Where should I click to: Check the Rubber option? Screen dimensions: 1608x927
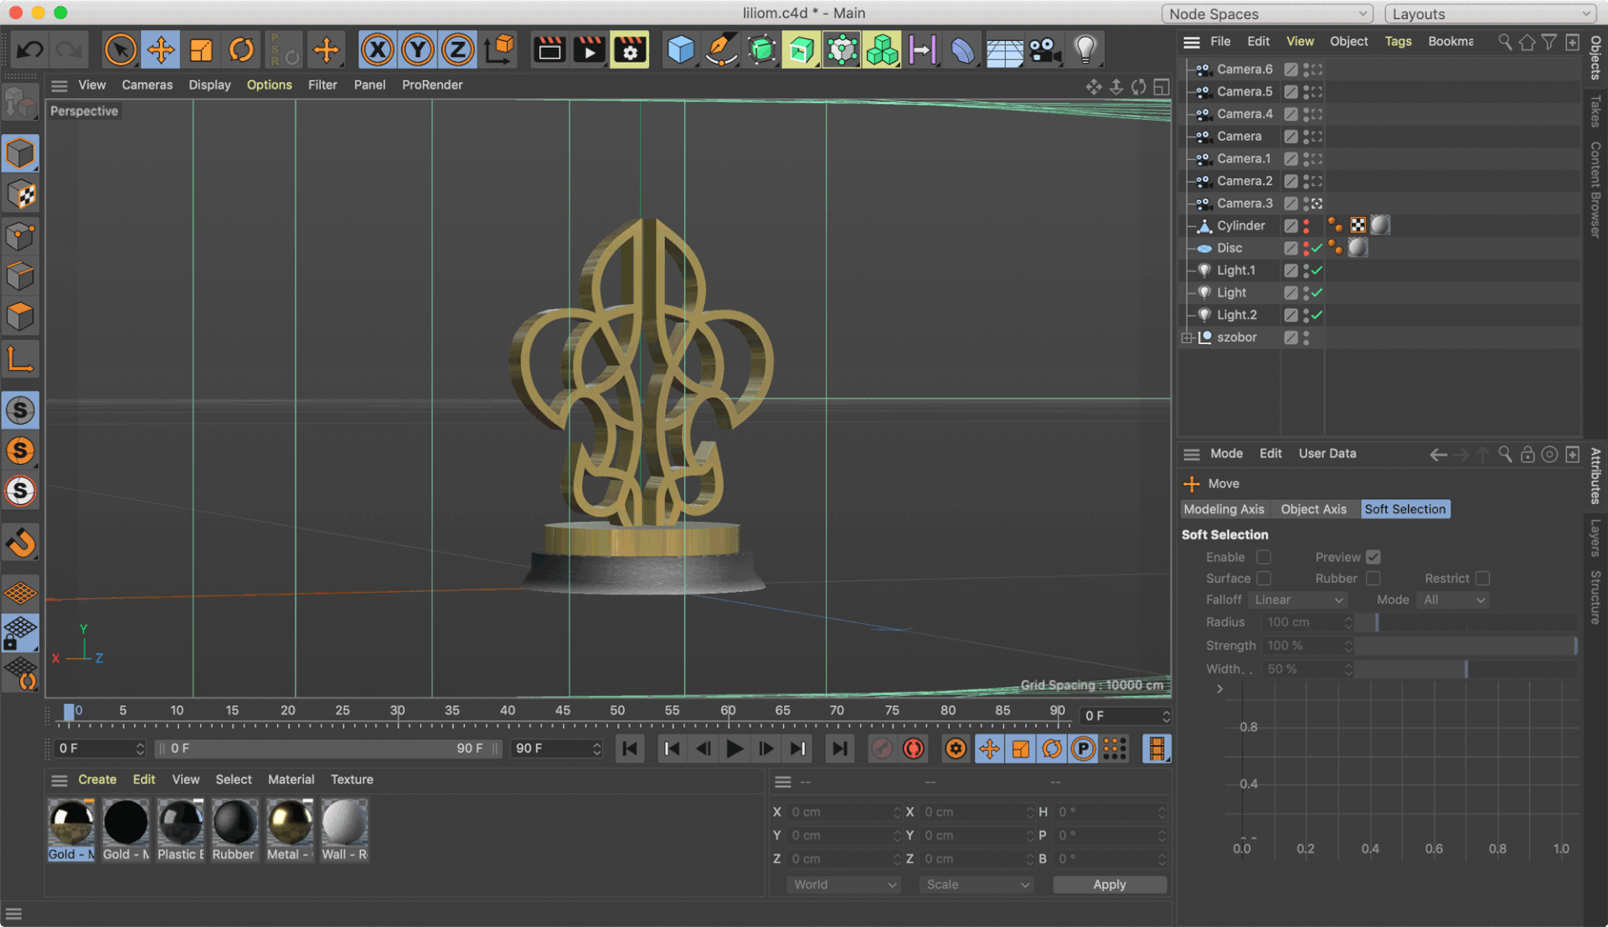click(1373, 579)
